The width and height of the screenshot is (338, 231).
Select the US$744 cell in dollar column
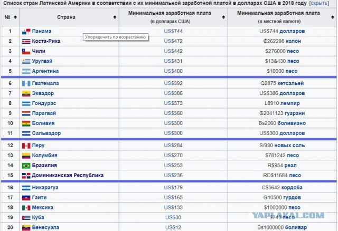[173, 31]
